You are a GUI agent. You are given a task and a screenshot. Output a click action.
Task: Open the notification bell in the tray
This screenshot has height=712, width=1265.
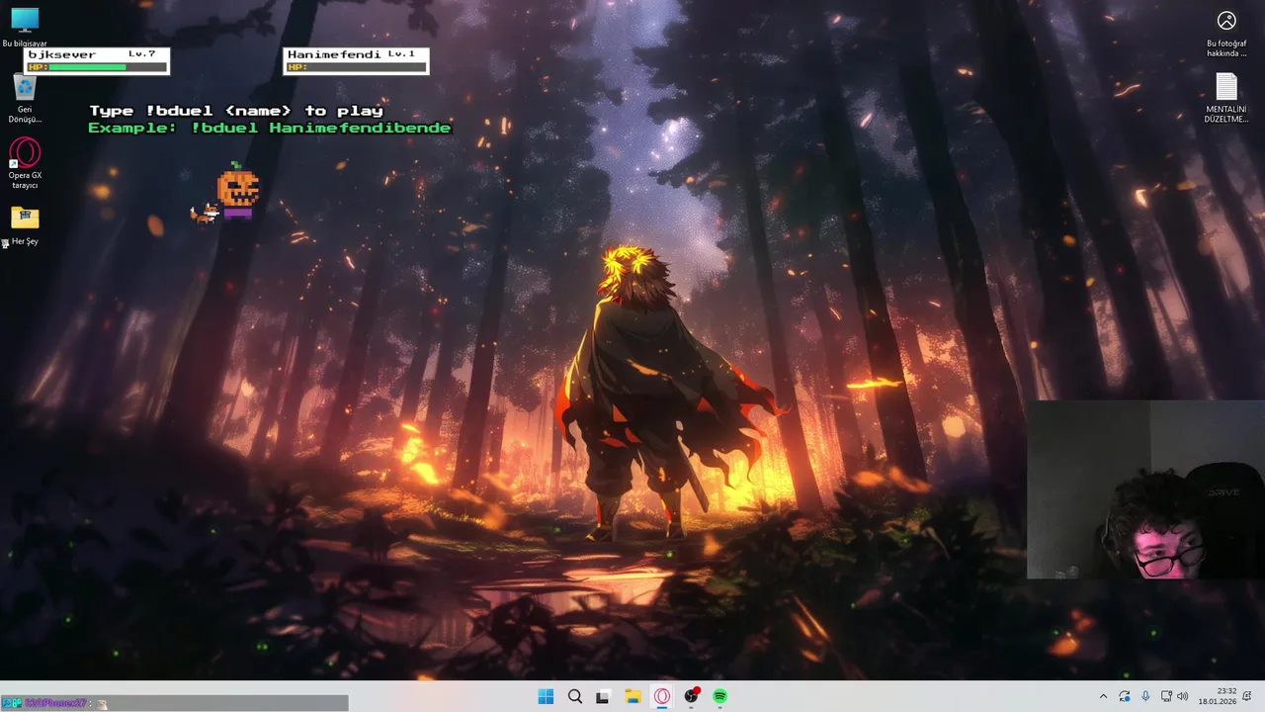point(1247,696)
